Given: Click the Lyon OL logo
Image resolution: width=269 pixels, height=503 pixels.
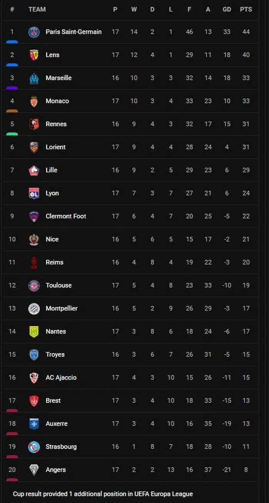Looking at the screenshot, I should pyautogui.click(x=34, y=193).
